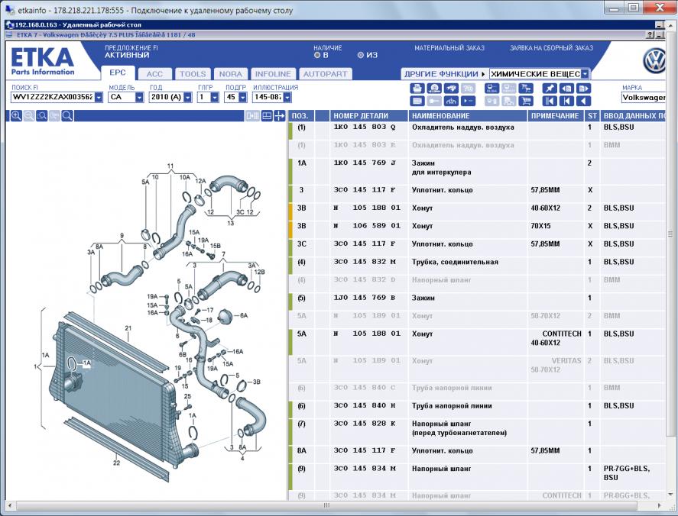Click the plain magnifier icon above the illustration
The height and width of the screenshot is (516, 678).
click(x=67, y=116)
